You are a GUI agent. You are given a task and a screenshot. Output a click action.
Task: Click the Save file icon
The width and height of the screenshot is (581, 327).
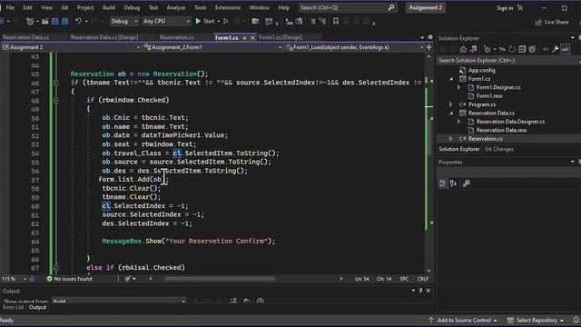54,22
